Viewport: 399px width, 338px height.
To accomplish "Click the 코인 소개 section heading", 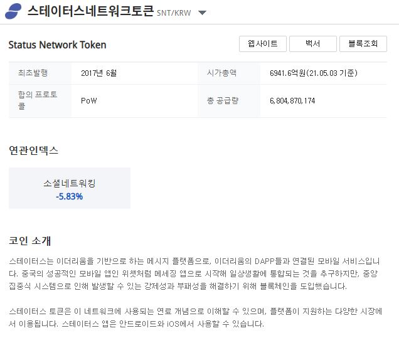I will (29, 241).
